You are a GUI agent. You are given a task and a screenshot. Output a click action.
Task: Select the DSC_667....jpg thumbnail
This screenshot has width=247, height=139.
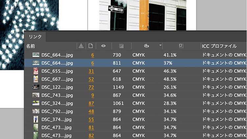36,79
